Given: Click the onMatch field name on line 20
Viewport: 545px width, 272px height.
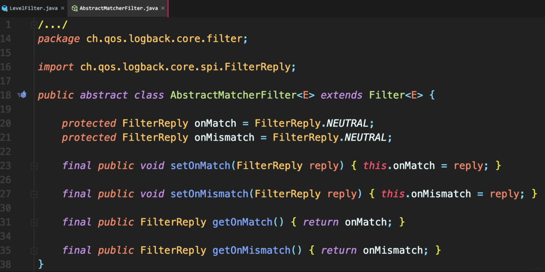Looking at the screenshot, I should click(215, 123).
